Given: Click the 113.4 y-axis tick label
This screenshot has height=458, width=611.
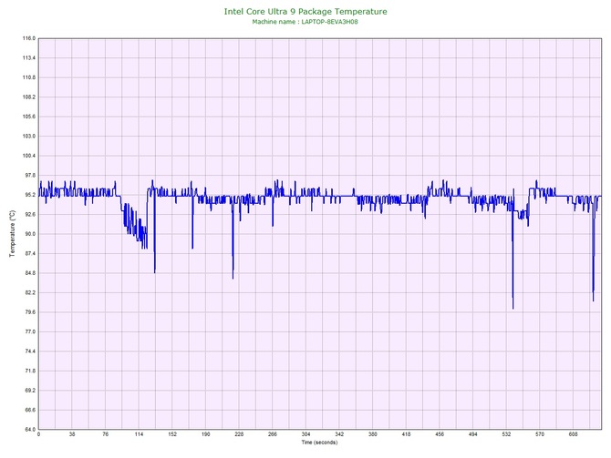Looking at the screenshot, I should point(29,58).
